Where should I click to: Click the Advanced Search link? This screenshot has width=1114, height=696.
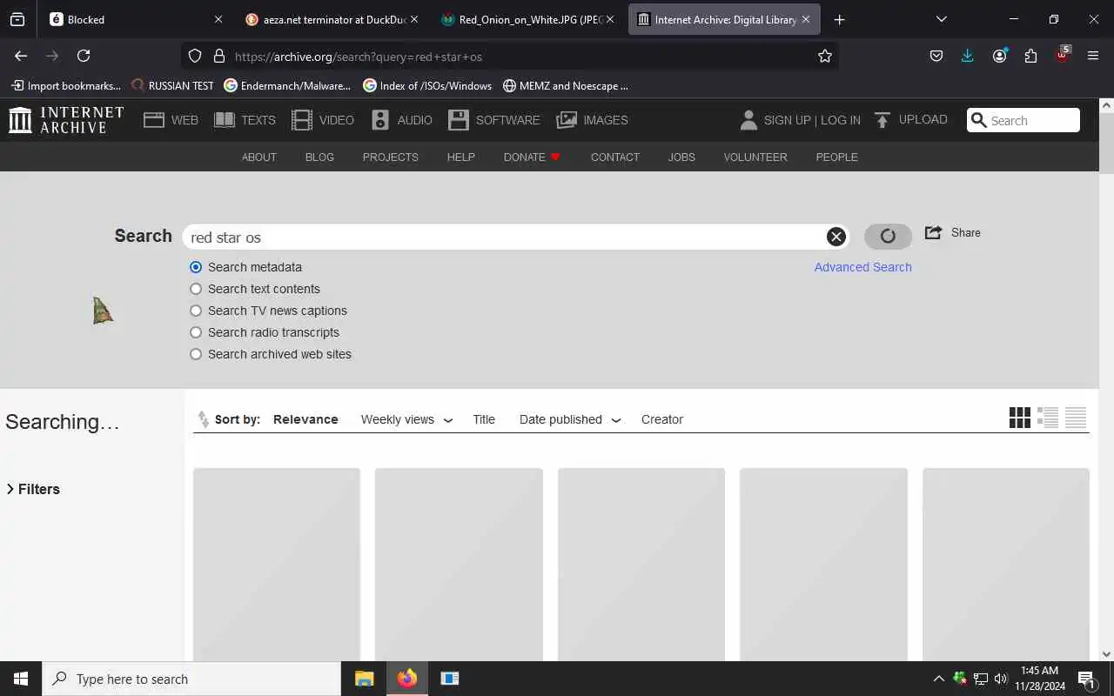coord(863,267)
